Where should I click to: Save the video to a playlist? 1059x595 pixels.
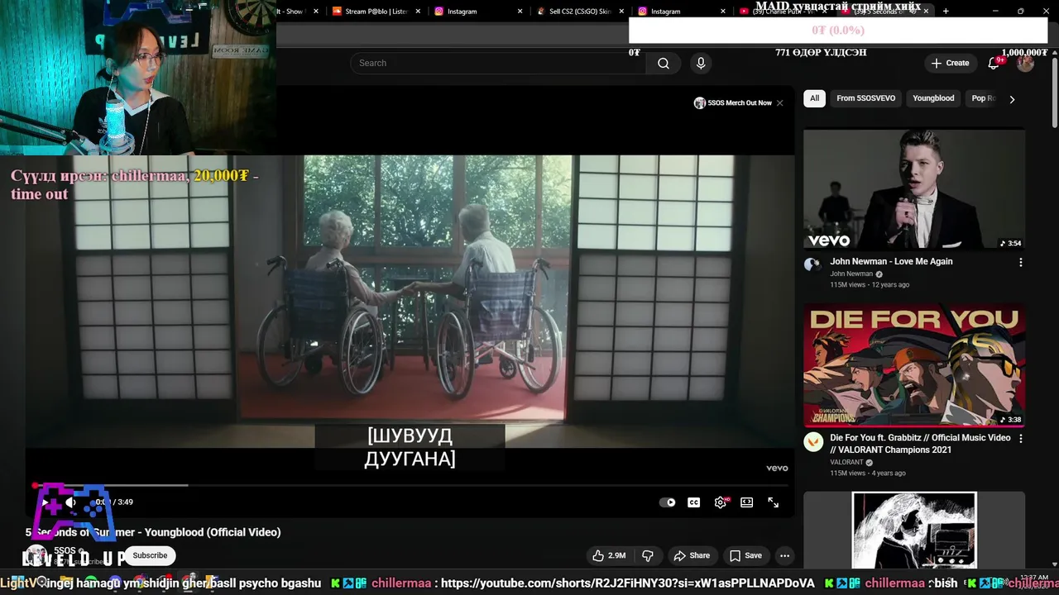click(745, 555)
